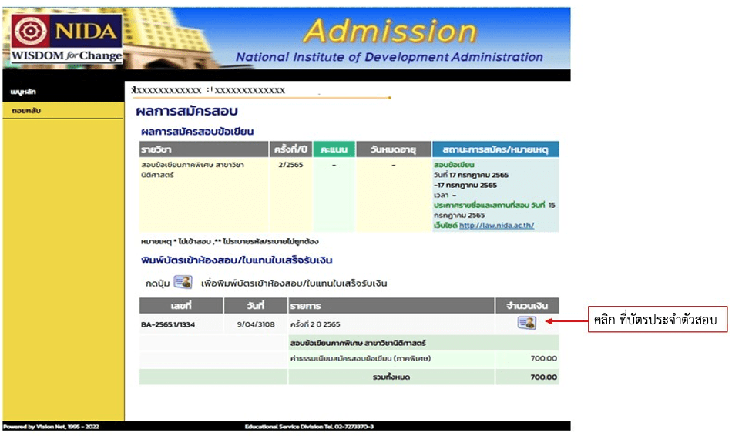Click the ผลการสมัครสอบ page heading
This screenshot has width=732, height=436.
click(x=186, y=111)
